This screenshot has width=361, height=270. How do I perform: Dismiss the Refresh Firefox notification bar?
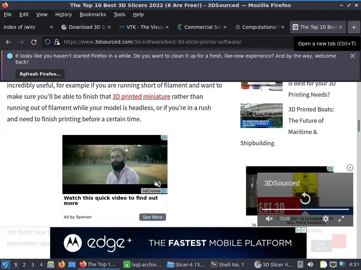coord(352,56)
